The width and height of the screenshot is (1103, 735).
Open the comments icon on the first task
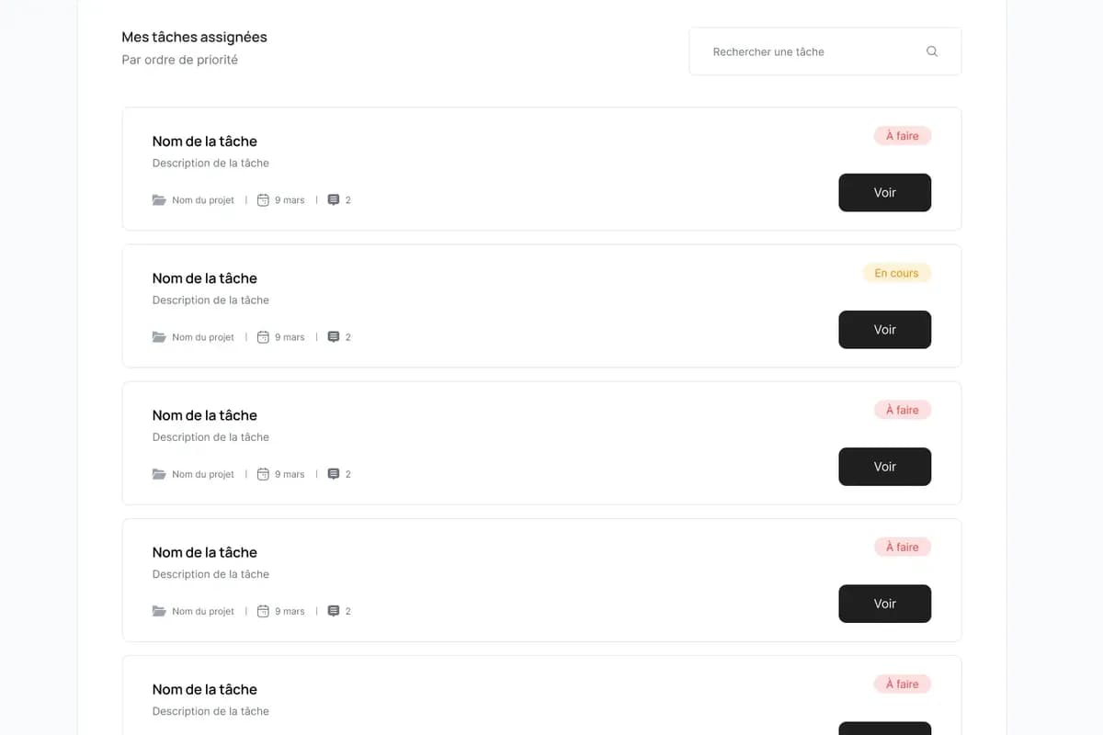coord(332,199)
